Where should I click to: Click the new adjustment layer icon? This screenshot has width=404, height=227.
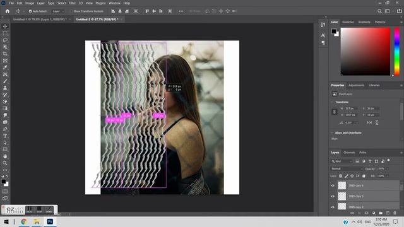pos(374,213)
